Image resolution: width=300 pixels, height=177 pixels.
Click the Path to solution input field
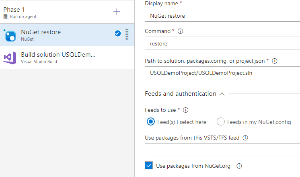222,73
